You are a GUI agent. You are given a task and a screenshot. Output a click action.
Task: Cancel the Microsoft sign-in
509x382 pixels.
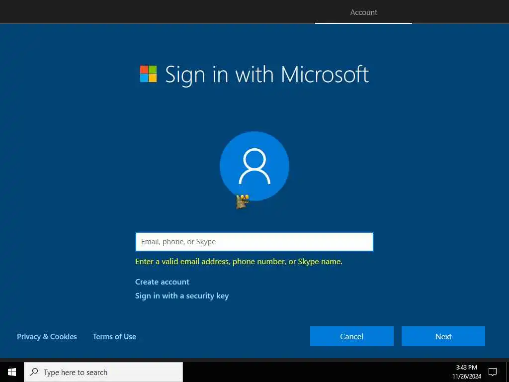(x=351, y=336)
